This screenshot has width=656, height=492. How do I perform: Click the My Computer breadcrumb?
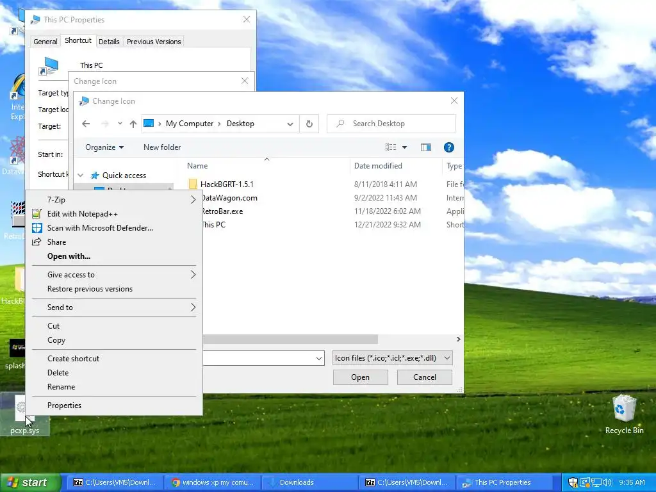pos(190,124)
